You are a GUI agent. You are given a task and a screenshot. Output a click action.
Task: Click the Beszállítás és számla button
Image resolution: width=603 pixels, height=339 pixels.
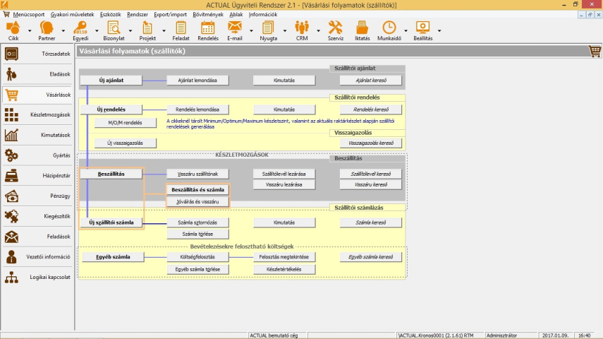point(197,190)
